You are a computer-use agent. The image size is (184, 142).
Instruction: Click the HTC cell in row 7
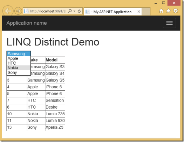pos(36,101)
